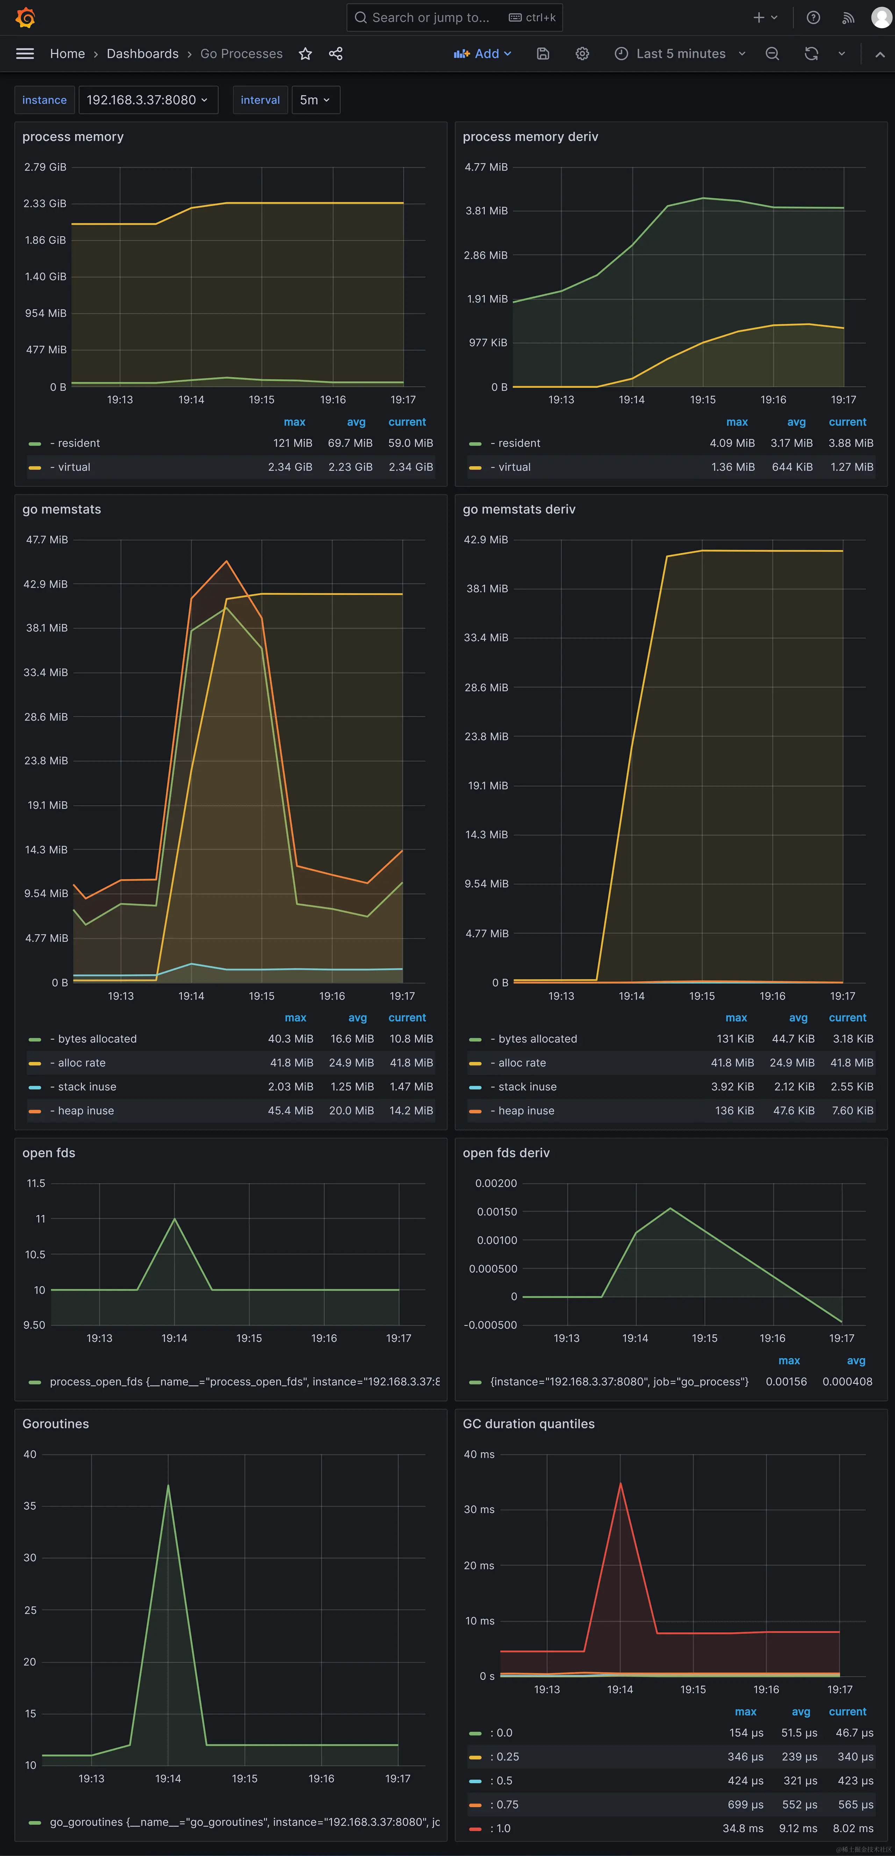Zoom out the time range
The image size is (895, 1856).
(x=772, y=53)
